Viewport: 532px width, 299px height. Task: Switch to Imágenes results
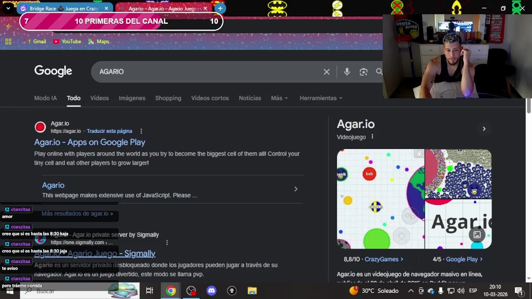(x=132, y=98)
